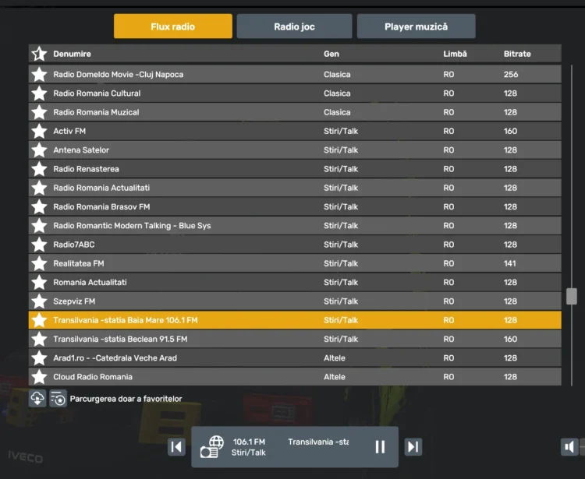Click the volume slider beside the speaker
585x479 pixels.
coord(583,446)
